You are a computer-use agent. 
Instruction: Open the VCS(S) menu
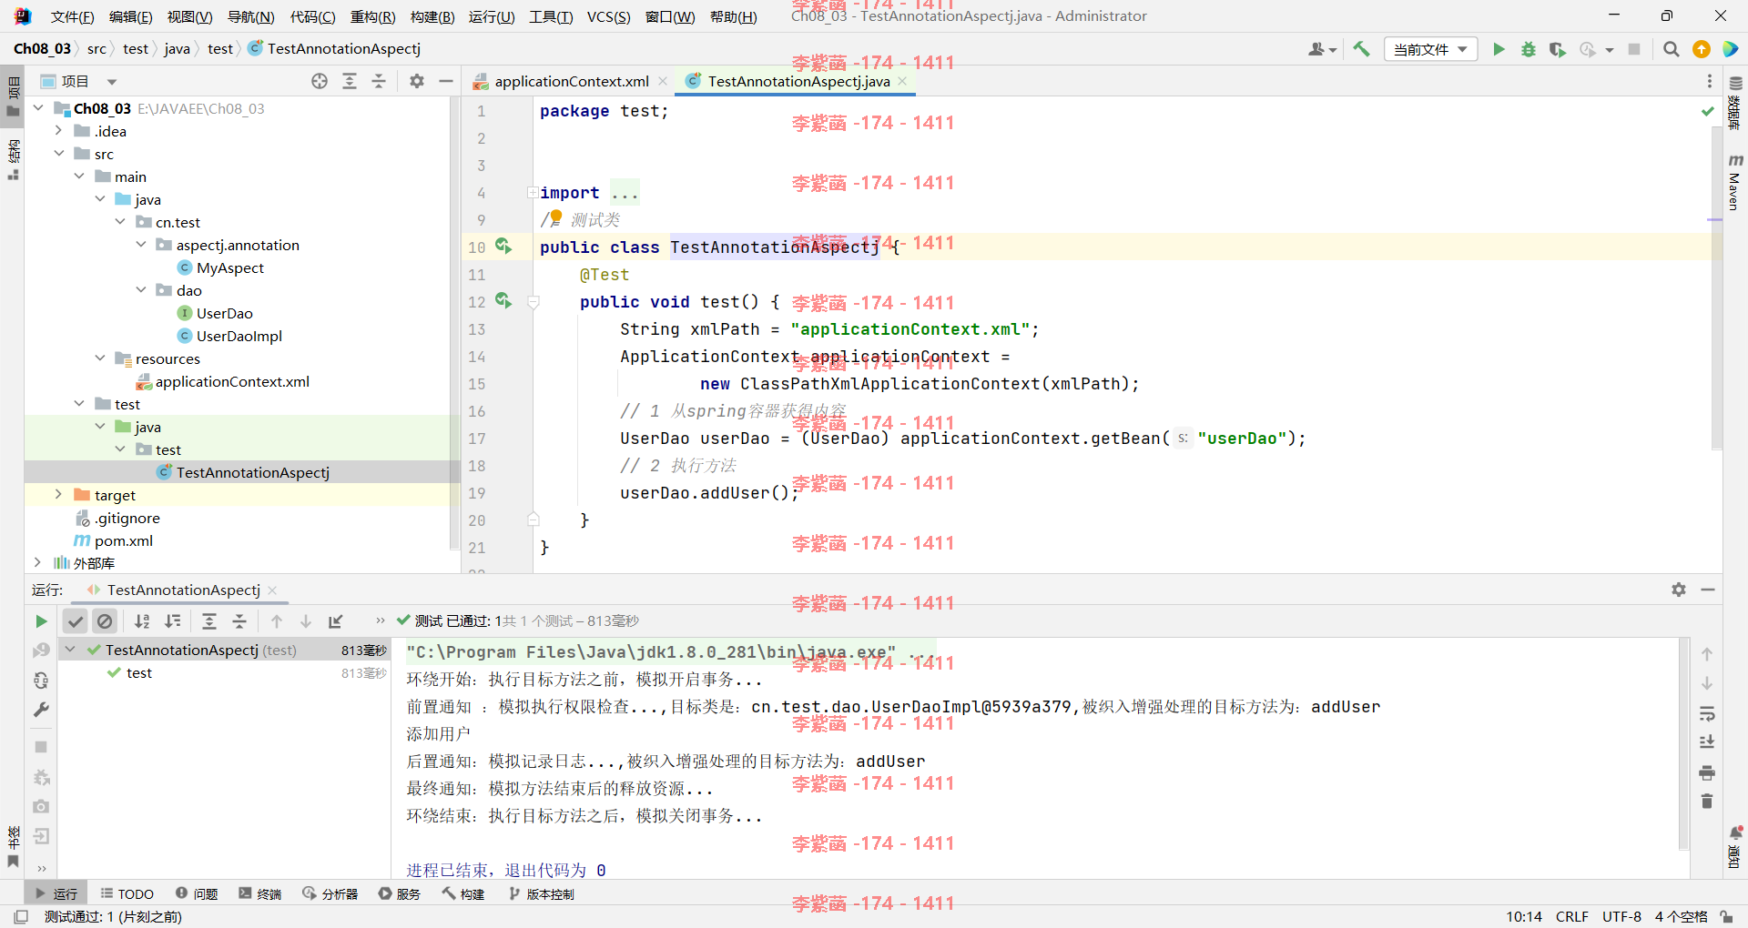click(x=608, y=16)
